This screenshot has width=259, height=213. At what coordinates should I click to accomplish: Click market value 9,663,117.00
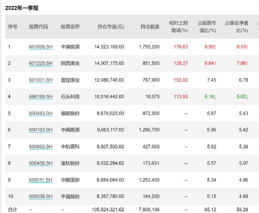[111, 130]
